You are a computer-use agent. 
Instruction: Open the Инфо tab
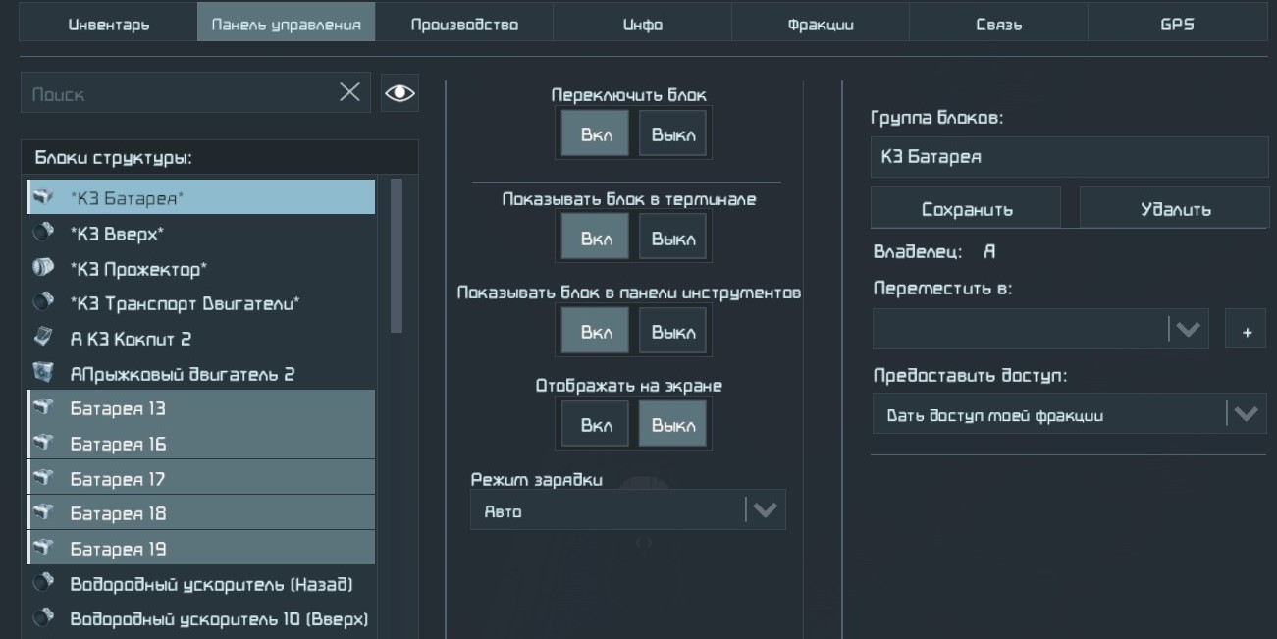(642, 25)
